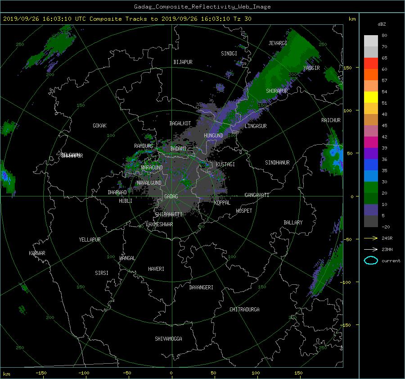This screenshot has width=405, height=379.
Task: Pick the light blue 30-35 dBZ swatch
Action: click(x=371, y=176)
